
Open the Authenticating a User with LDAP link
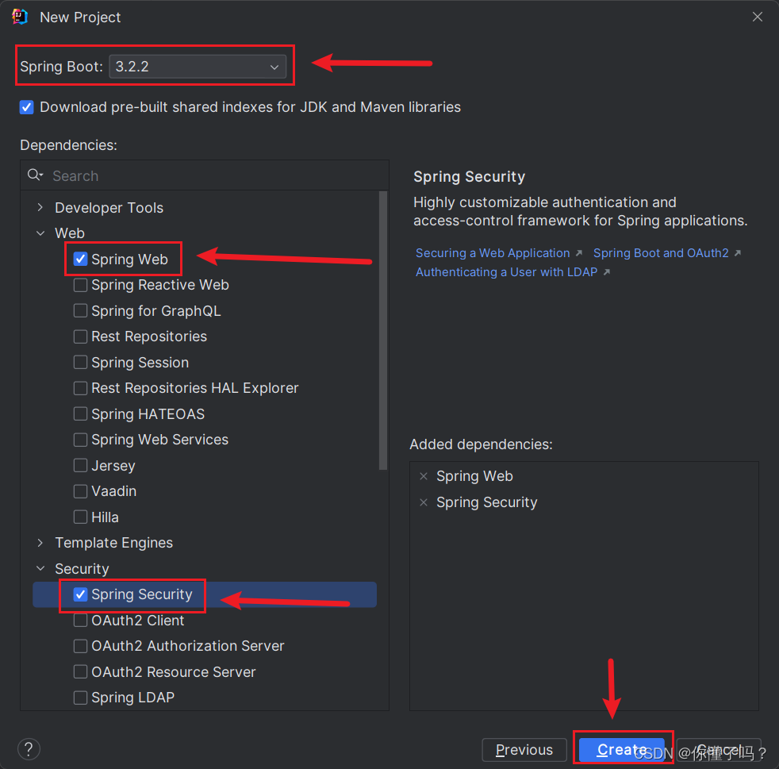tap(506, 271)
